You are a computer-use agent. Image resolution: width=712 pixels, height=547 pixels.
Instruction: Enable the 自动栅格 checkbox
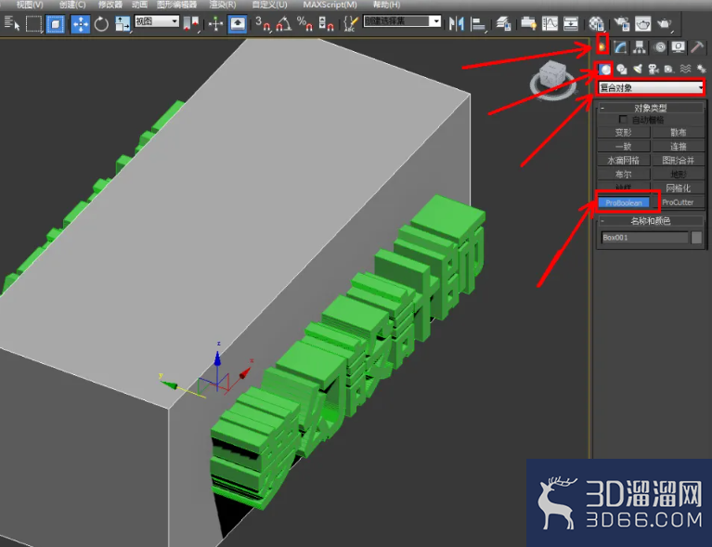(x=623, y=120)
